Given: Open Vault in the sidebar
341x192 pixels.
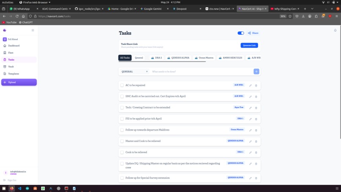Looking at the screenshot, I should [19, 67].
